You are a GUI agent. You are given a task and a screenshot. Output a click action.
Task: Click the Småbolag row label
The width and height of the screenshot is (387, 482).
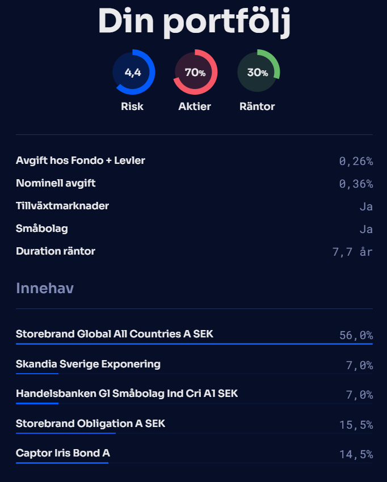pyautogui.click(x=42, y=229)
